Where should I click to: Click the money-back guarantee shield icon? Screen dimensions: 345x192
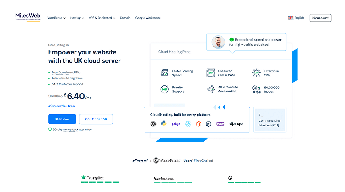pos(50,129)
